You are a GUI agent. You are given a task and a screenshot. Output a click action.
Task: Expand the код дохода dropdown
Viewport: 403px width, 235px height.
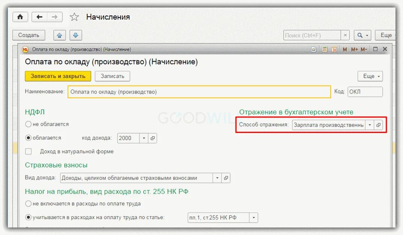coord(144,138)
